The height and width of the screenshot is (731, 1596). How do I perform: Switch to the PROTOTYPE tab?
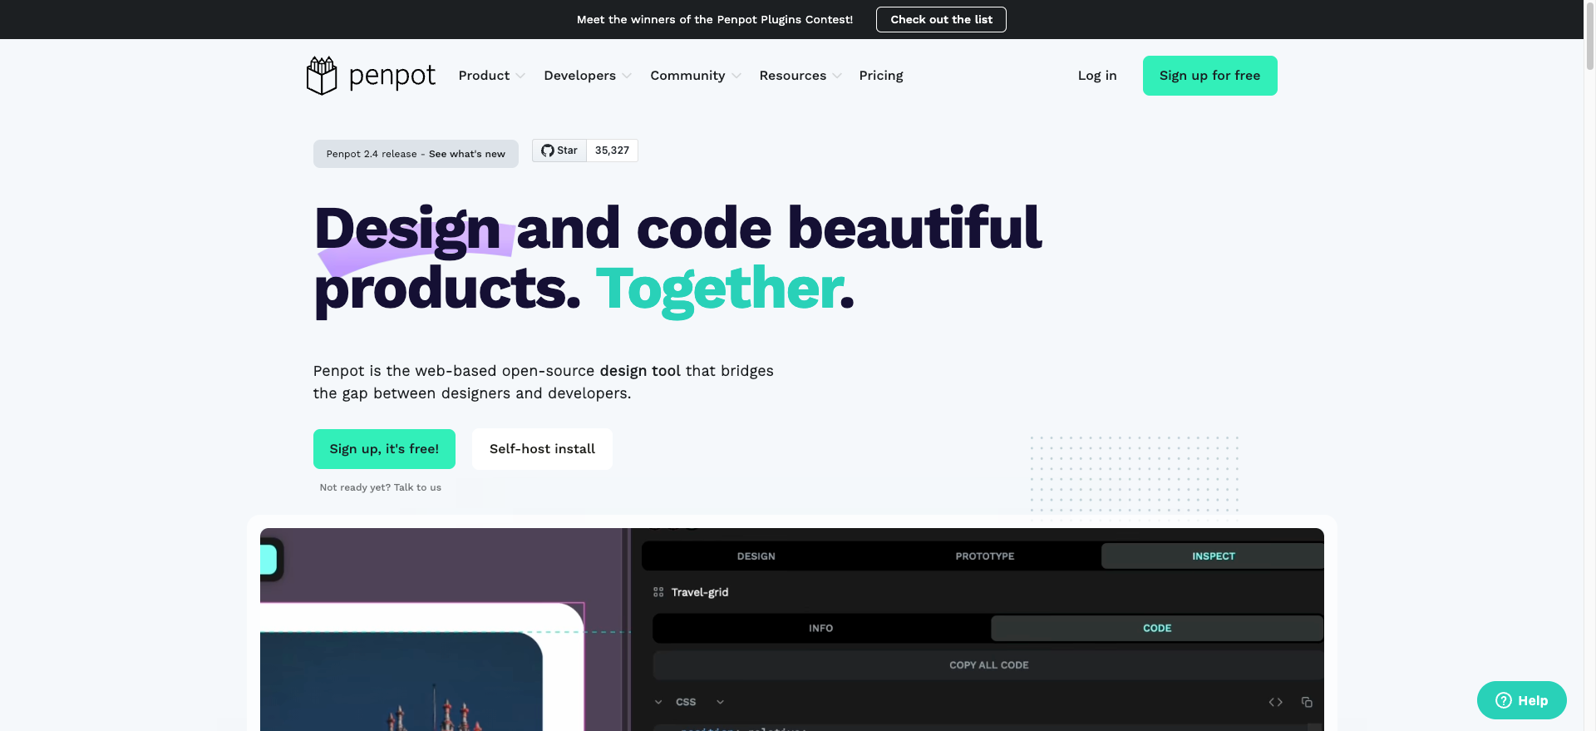pyautogui.click(x=984, y=556)
